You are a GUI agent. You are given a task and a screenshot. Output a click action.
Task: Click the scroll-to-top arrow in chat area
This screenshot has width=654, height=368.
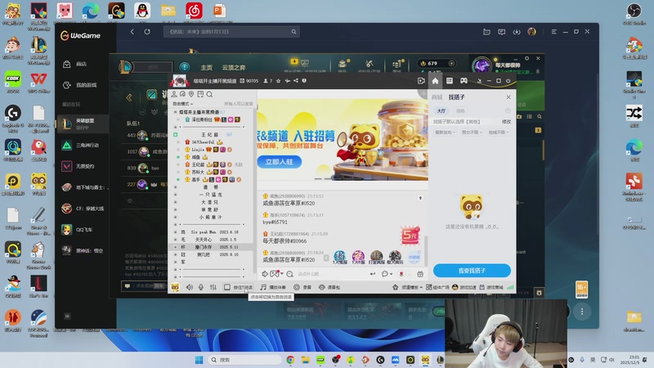pos(420,198)
